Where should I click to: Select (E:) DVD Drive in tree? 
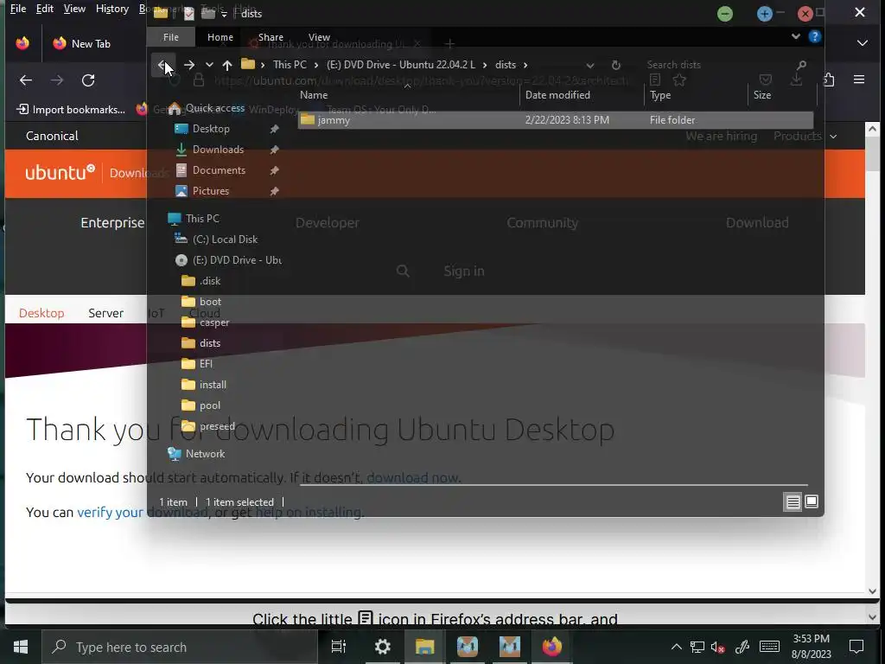237,260
